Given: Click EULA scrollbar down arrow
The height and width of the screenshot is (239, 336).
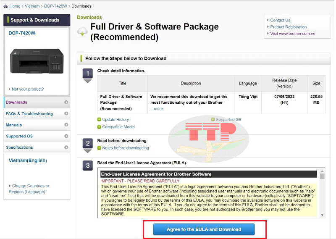Looking at the screenshot, I should click(322, 215).
